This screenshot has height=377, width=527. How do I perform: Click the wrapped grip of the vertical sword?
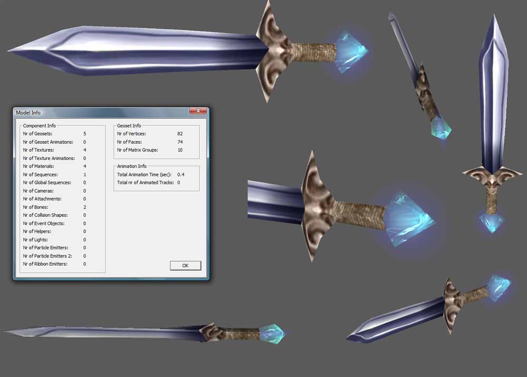coord(492,200)
